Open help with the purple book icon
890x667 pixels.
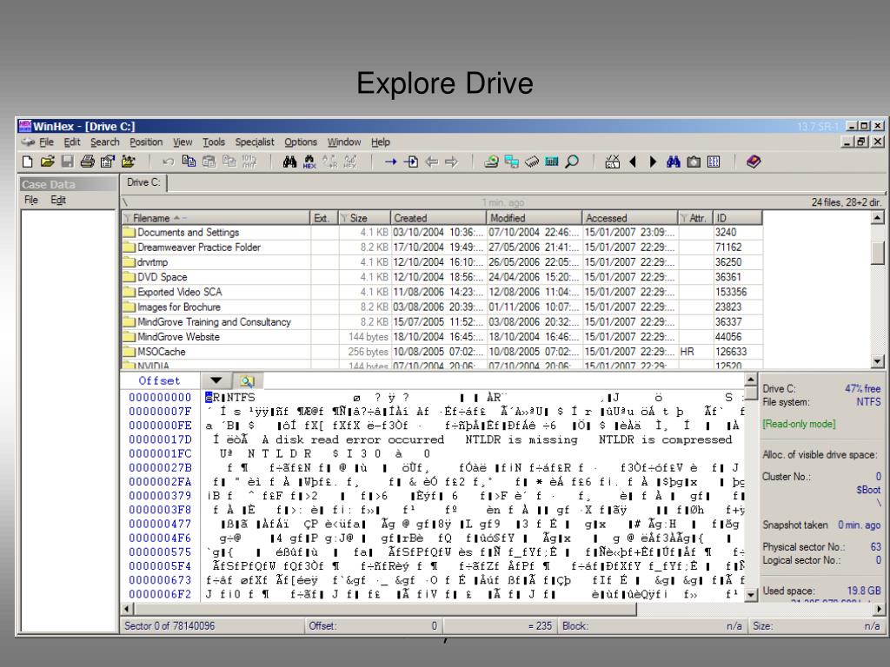click(754, 162)
